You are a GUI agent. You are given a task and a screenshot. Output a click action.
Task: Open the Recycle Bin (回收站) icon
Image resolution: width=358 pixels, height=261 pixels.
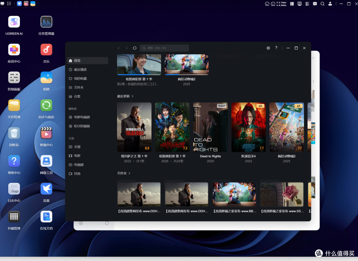[14, 133]
